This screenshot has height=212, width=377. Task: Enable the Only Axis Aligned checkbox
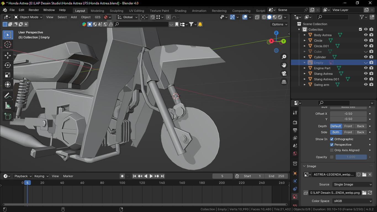coord(332,150)
